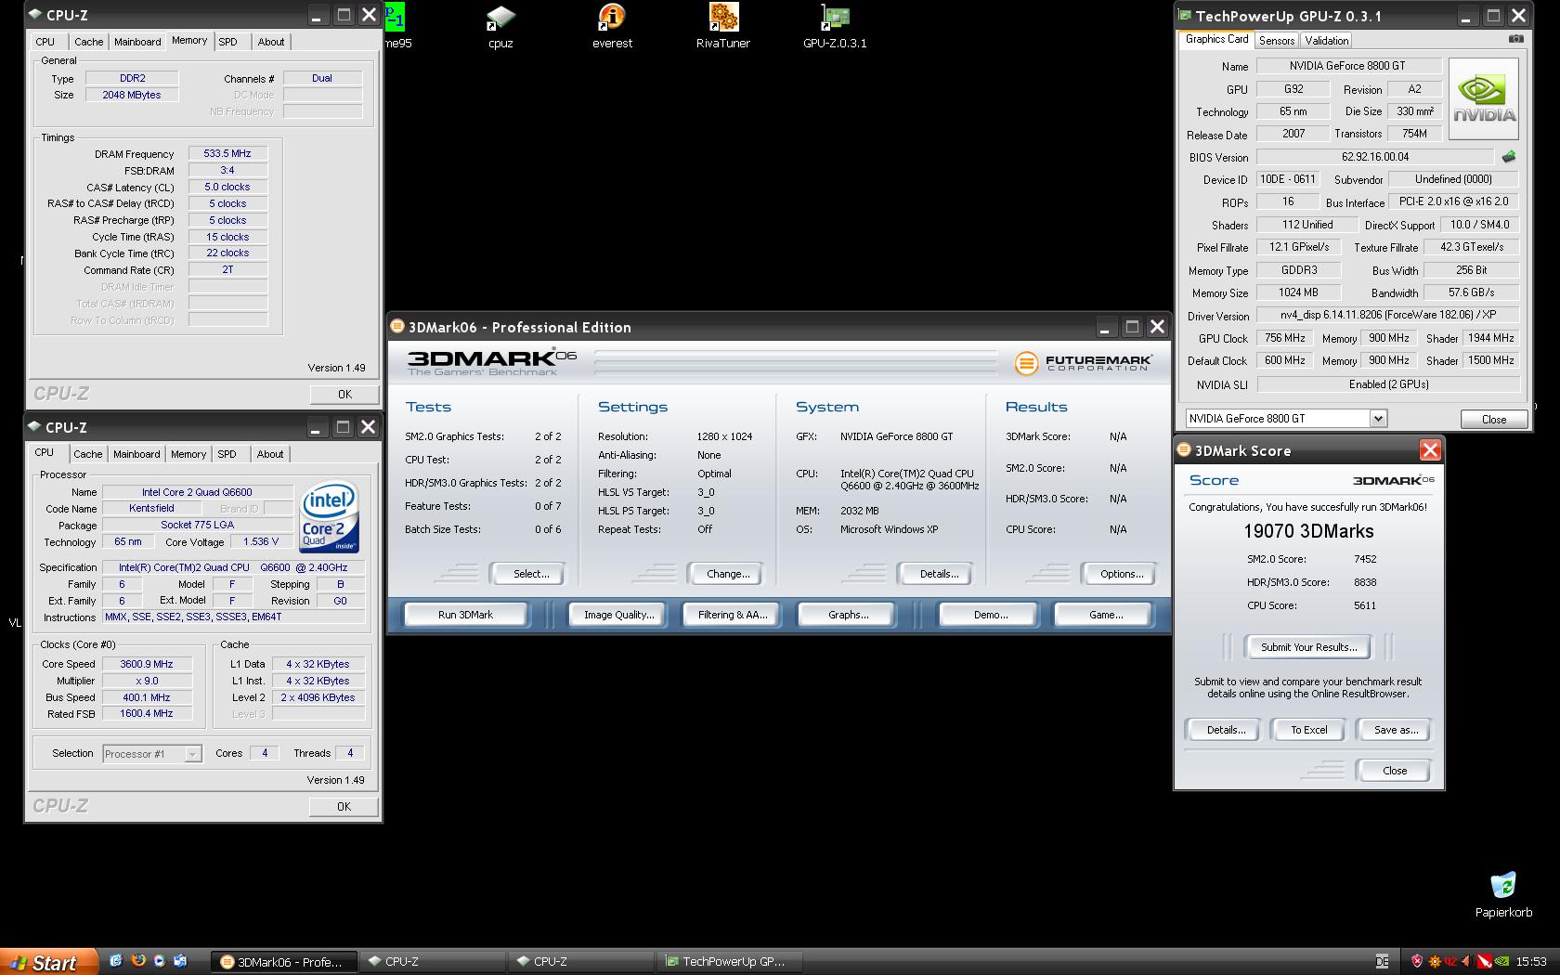
Task: Click Close button in GPU-Z window
Action: [1493, 419]
